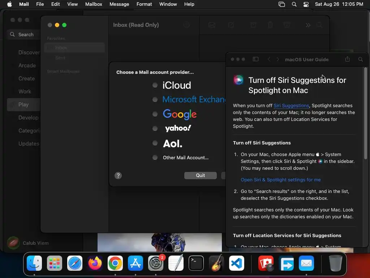Image resolution: width=370 pixels, height=278 pixels.
Task: Open Terminal from the Dock
Action: point(196,263)
